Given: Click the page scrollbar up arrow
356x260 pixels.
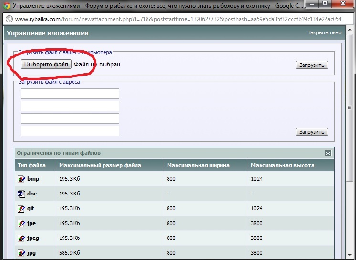Looking at the screenshot, I should (x=350, y=30).
